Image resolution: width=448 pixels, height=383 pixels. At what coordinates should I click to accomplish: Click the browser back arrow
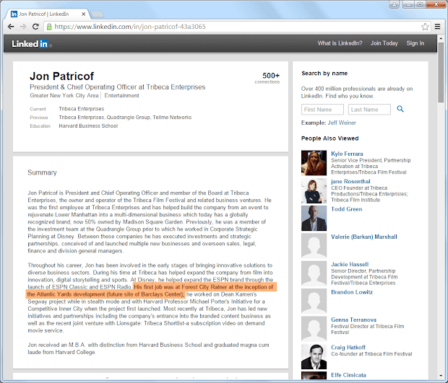click(11, 27)
